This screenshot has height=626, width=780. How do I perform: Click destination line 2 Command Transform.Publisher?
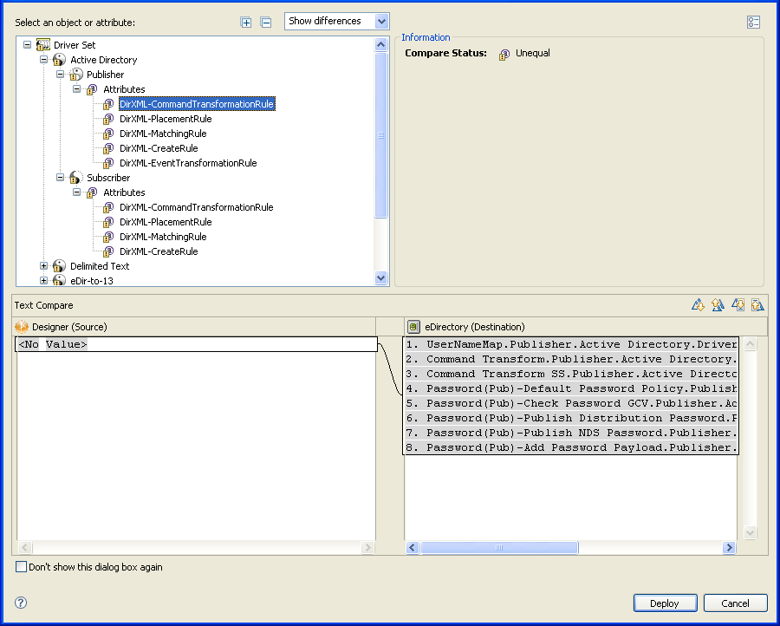point(570,359)
